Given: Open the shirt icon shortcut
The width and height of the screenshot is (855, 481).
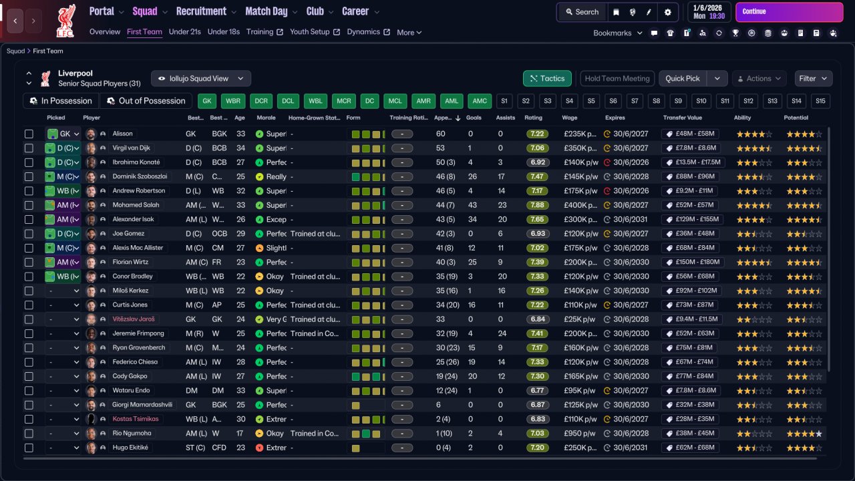Looking at the screenshot, I should 670,33.
